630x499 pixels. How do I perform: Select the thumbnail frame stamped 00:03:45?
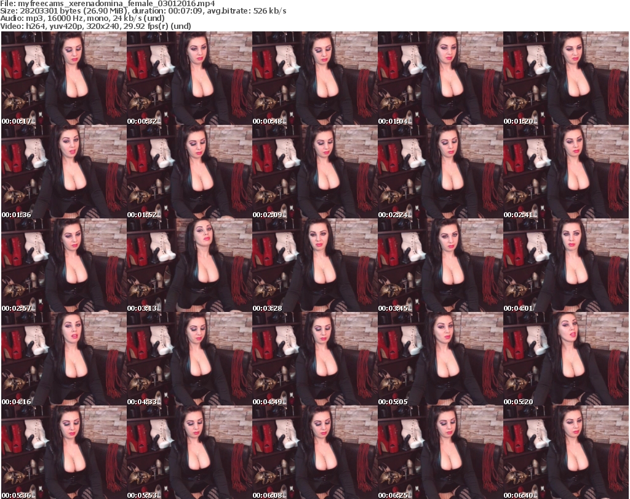click(440, 266)
